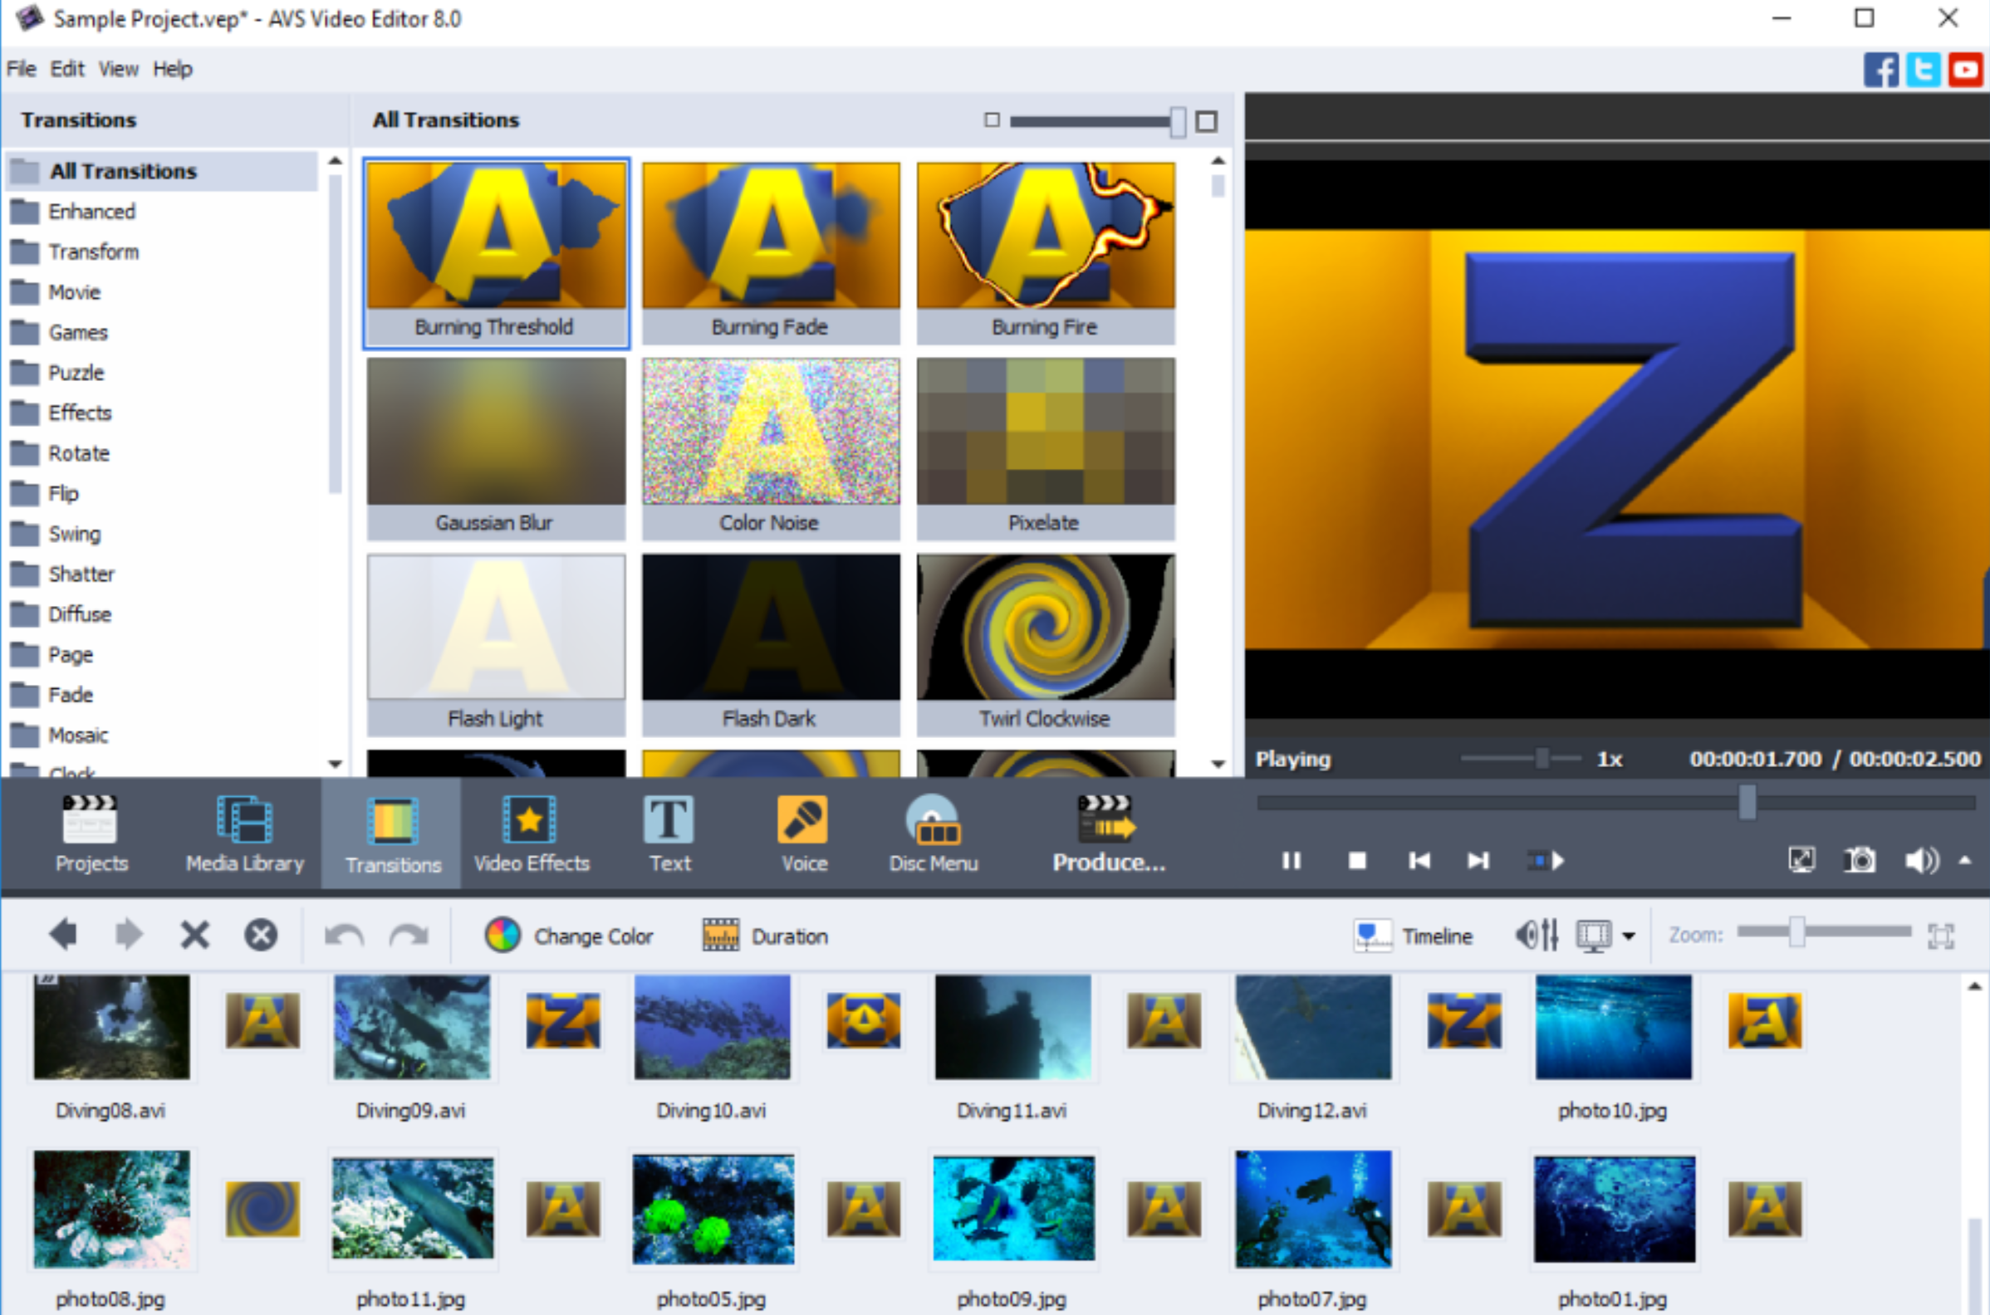Viewport: 1990px width, 1315px height.
Task: Select the Fade transitions category
Action: [x=71, y=694]
